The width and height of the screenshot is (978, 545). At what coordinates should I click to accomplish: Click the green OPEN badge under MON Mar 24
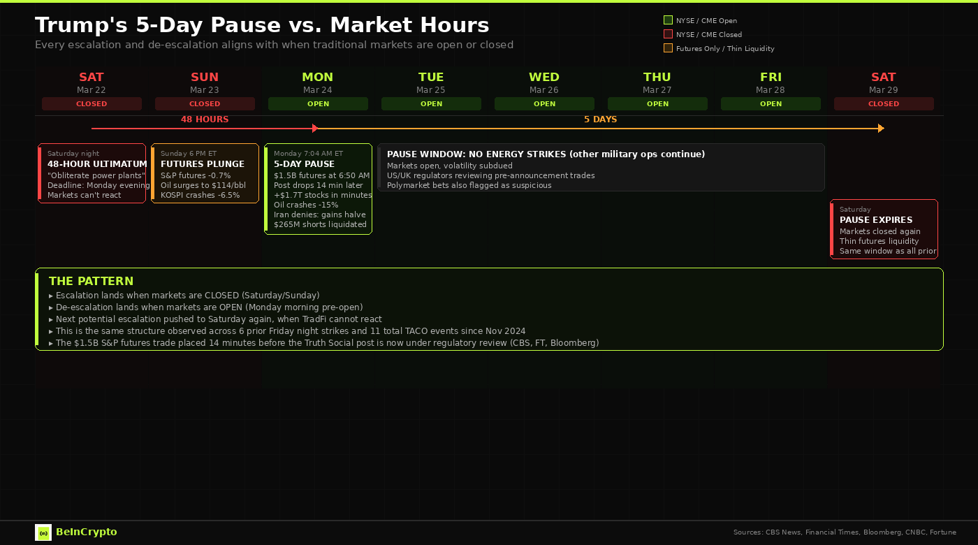(x=318, y=103)
